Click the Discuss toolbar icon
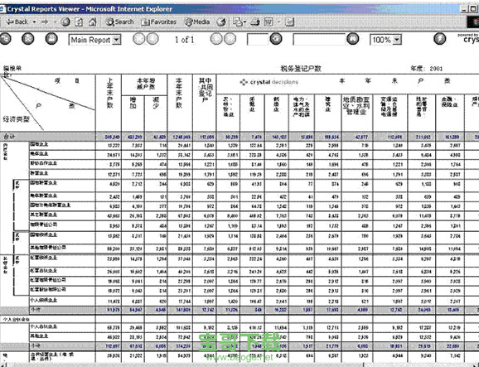The height and width of the screenshot is (367, 479). (x=289, y=22)
